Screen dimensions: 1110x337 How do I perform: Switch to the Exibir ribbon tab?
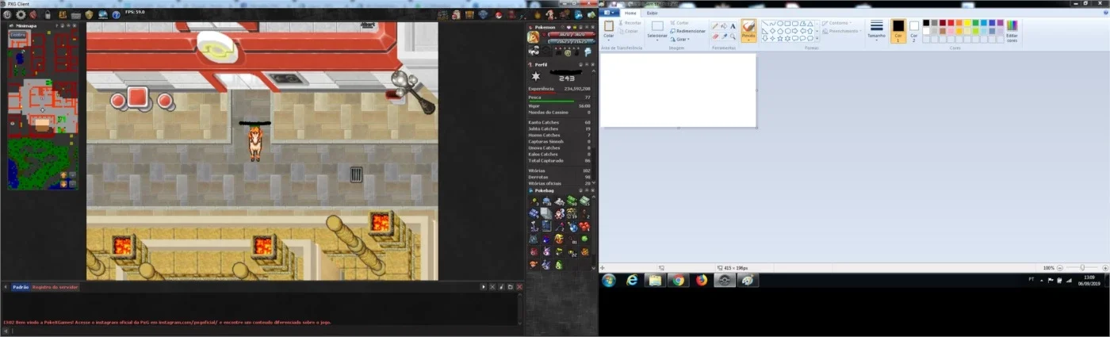[652, 13]
